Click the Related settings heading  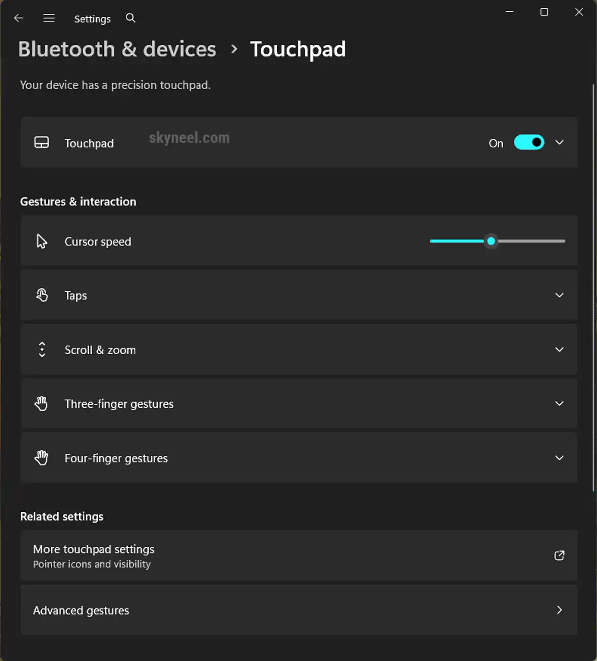click(x=62, y=517)
